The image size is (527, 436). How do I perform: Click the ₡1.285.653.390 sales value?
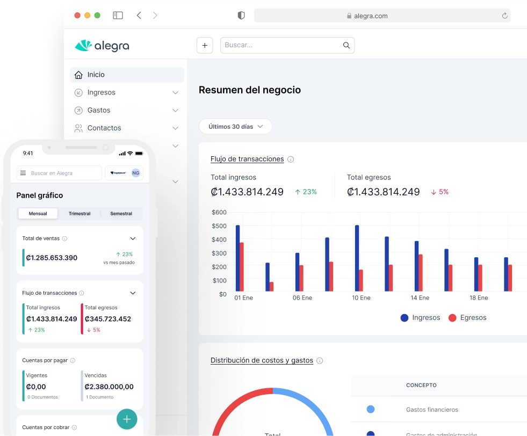[52, 258]
